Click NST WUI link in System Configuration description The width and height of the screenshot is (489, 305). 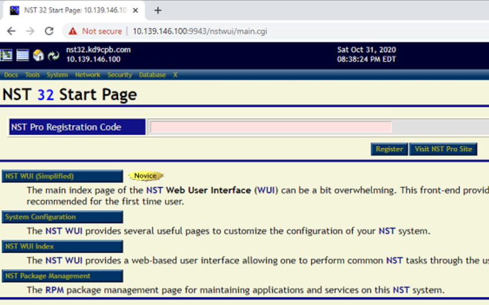point(64,231)
